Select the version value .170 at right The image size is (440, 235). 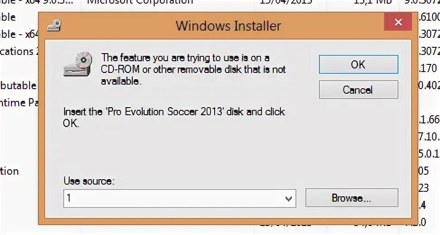point(428,68)
